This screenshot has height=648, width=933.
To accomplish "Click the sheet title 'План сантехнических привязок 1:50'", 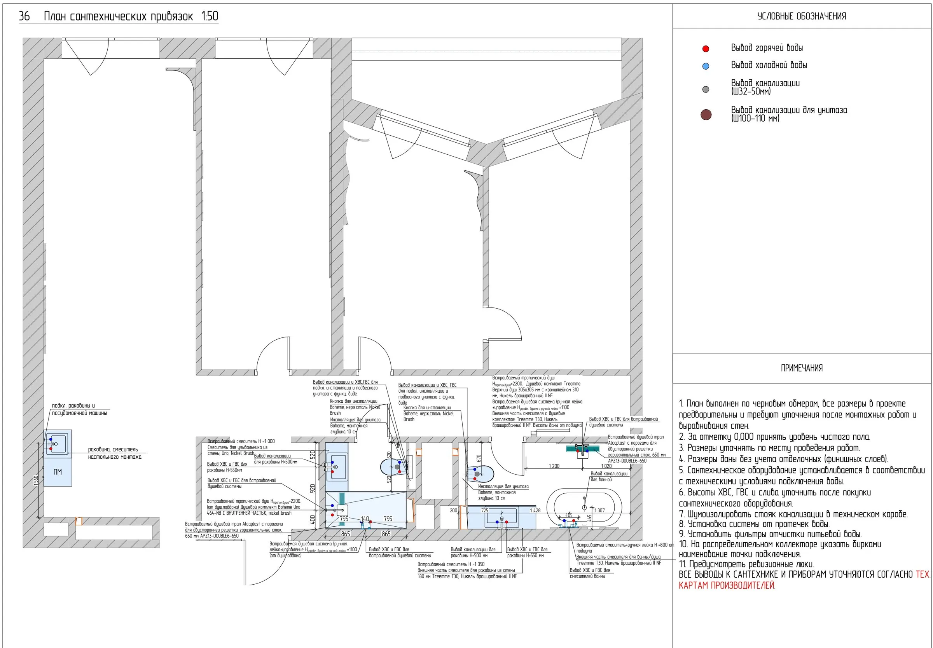I will (x=131, y=16).
